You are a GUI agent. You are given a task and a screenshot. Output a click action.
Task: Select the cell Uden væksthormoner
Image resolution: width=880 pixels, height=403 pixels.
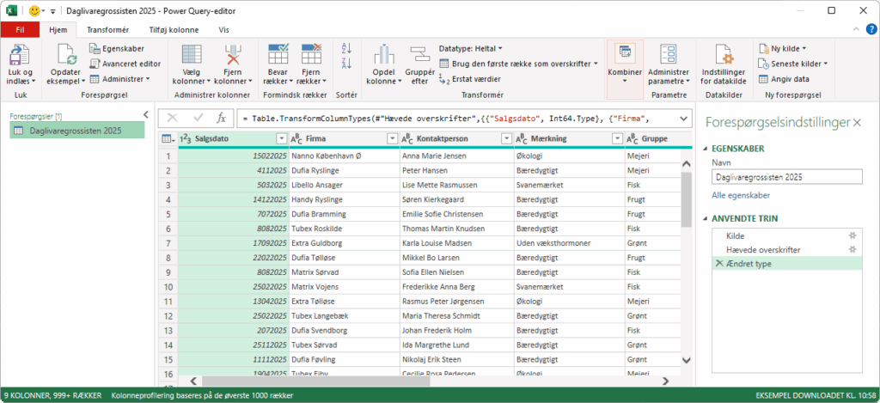[569, 243]
